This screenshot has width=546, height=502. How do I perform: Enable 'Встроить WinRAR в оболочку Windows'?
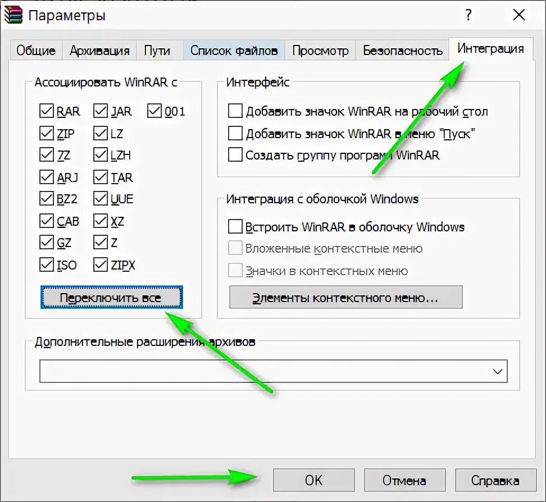[x=234, y=227]
